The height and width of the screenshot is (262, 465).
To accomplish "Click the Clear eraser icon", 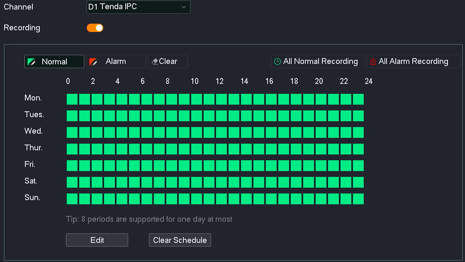I will point(155,62).
